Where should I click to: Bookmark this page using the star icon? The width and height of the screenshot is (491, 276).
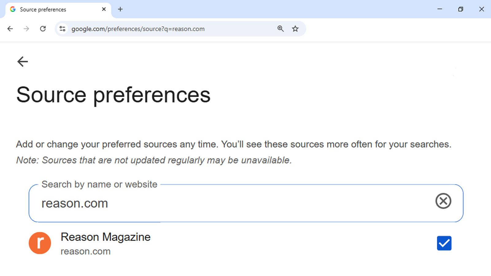(x=295, y=29)
